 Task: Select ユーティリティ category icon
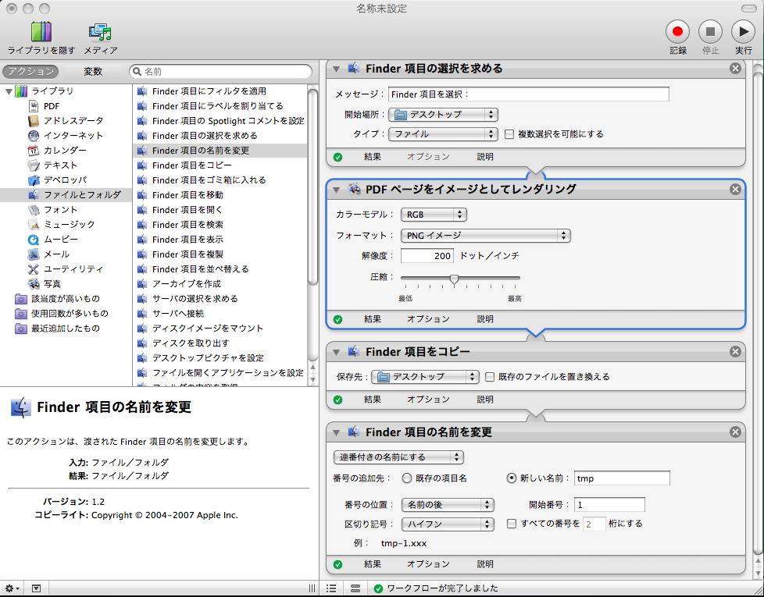point(34,269)
